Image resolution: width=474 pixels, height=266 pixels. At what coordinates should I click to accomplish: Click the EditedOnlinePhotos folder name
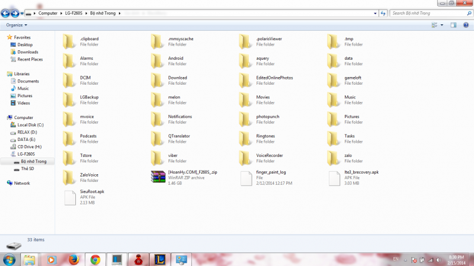coord(274,78)
